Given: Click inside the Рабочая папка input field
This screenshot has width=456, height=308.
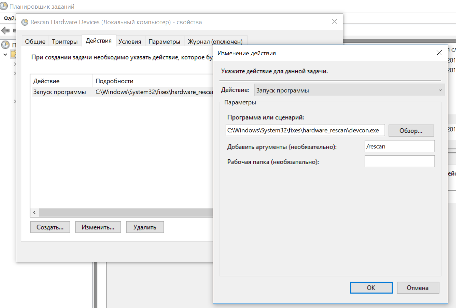Looking at the screenshot, I should 399,161.
